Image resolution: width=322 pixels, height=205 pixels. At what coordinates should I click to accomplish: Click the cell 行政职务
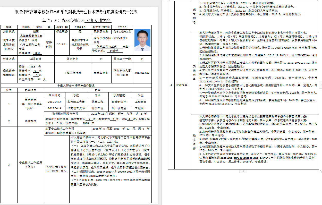coord(62,31)
